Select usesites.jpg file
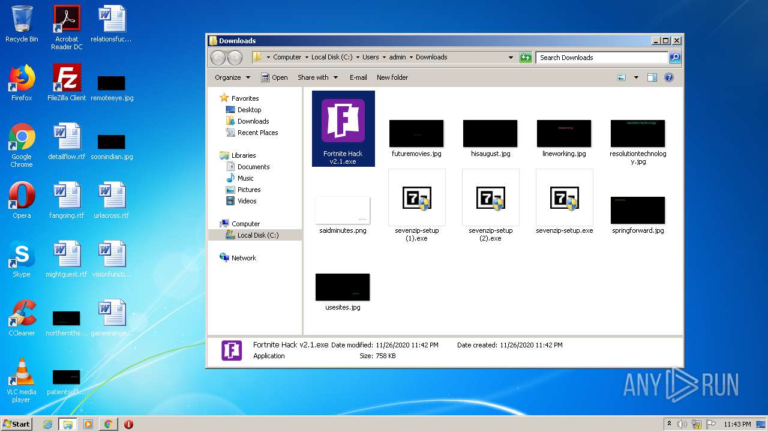The image size is (768, 432). click(x=343, y=292)
